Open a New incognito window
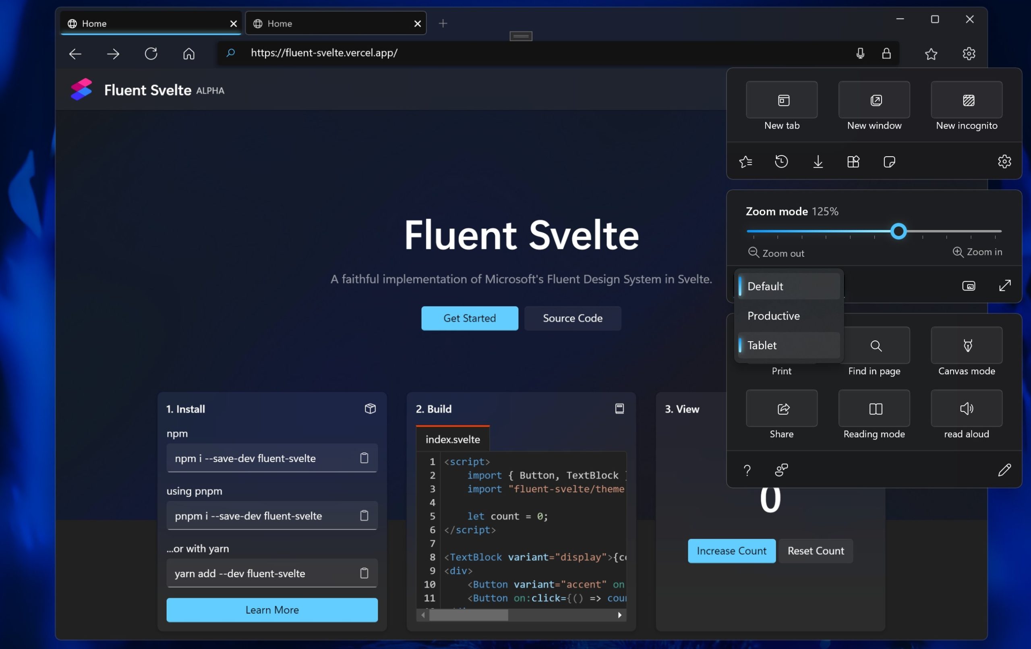 [966, 100]
